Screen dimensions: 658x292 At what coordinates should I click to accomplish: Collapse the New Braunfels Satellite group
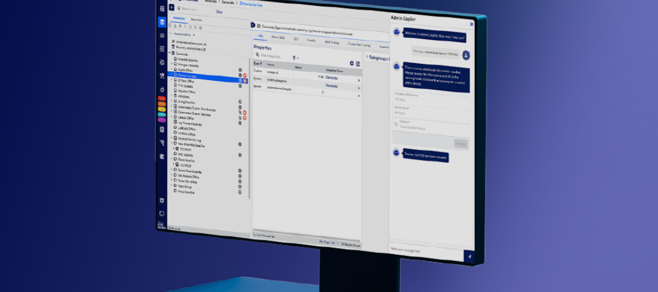click(x=171, y=144)
